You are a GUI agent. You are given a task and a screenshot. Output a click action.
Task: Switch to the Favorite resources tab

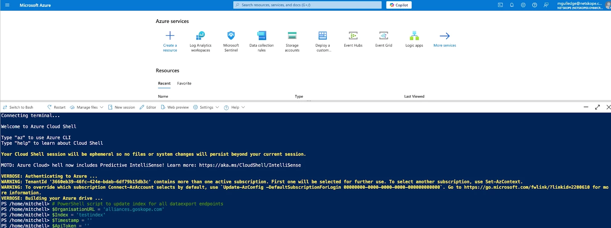click(184, 83)
